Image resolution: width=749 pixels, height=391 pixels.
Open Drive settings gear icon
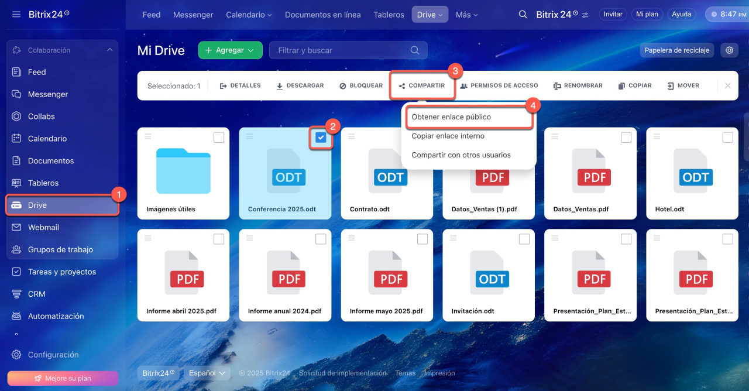(729, 50)
